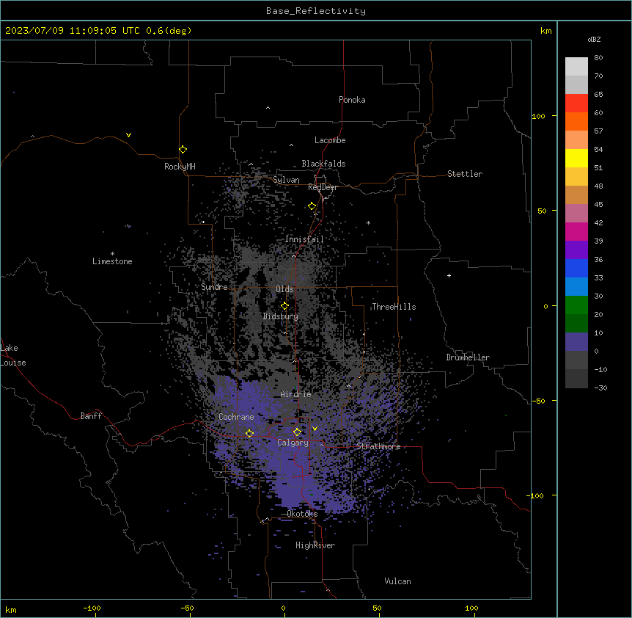Select the Sylvan map label
Image resolution: width=632 pixels, height=618 pixels.
coord(286,180)
